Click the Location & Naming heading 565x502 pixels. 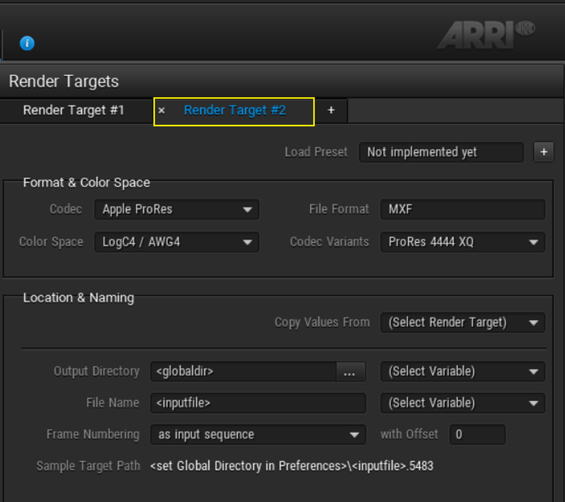click(78, 298)
